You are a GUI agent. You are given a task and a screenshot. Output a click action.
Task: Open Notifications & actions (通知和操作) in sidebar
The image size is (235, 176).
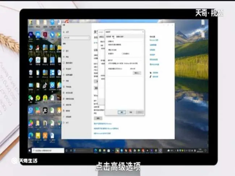coord(68,63)
